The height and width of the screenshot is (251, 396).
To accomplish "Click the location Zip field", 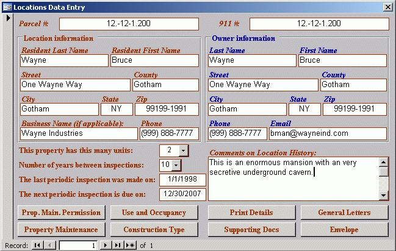I will (x=167, y=109).
